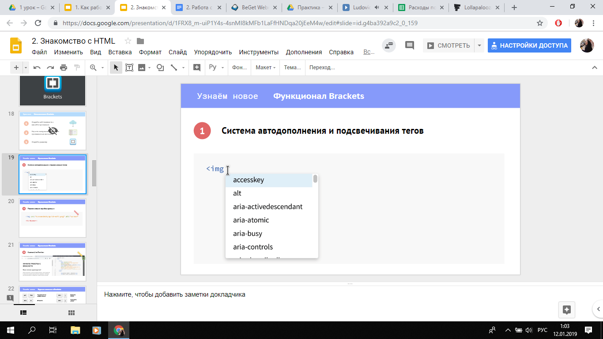Open the Ру input tools button

tap(213, 68)
